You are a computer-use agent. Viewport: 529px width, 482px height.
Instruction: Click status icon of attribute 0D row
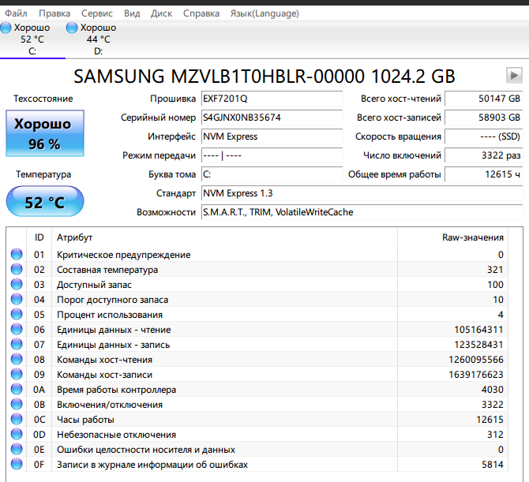click(x=17, y=434)
